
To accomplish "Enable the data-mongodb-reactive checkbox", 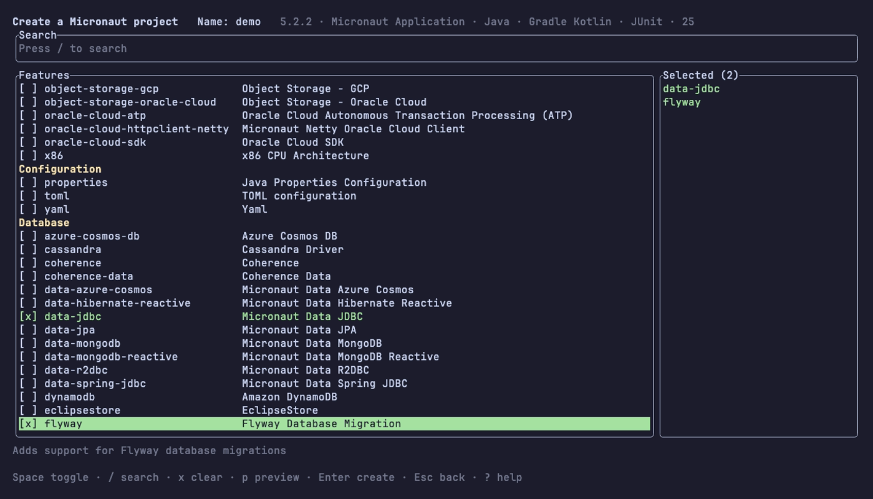I will coord(28,357).
